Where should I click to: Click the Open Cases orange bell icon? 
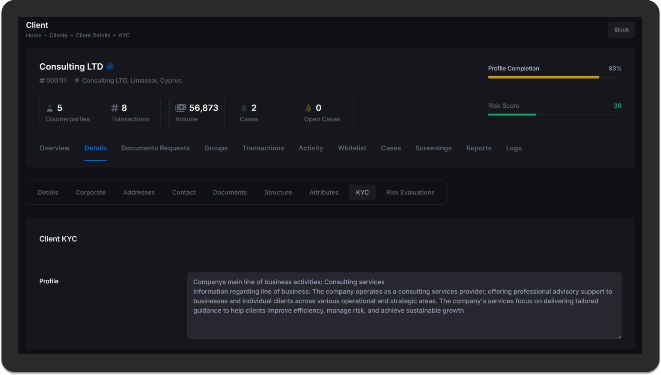point(308,108)
